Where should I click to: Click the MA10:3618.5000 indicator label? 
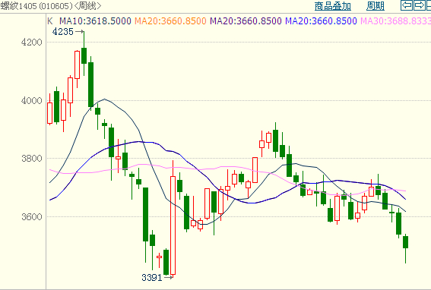coord(95,21)
